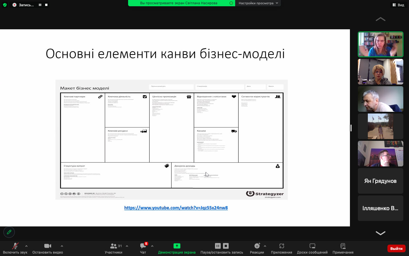Open the Настройки просмотра dropdown
The width and height of the screenshot is (409, 256).
(258, 3)
